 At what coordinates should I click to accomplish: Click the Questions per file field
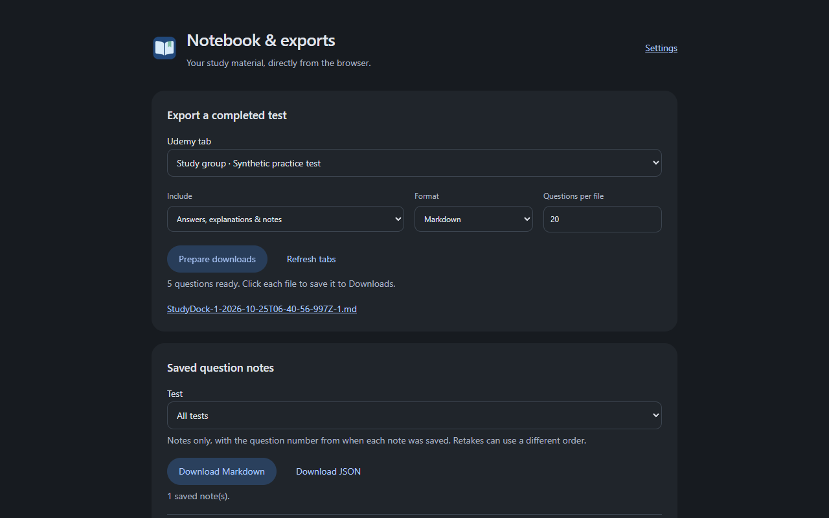coord(602,219)
